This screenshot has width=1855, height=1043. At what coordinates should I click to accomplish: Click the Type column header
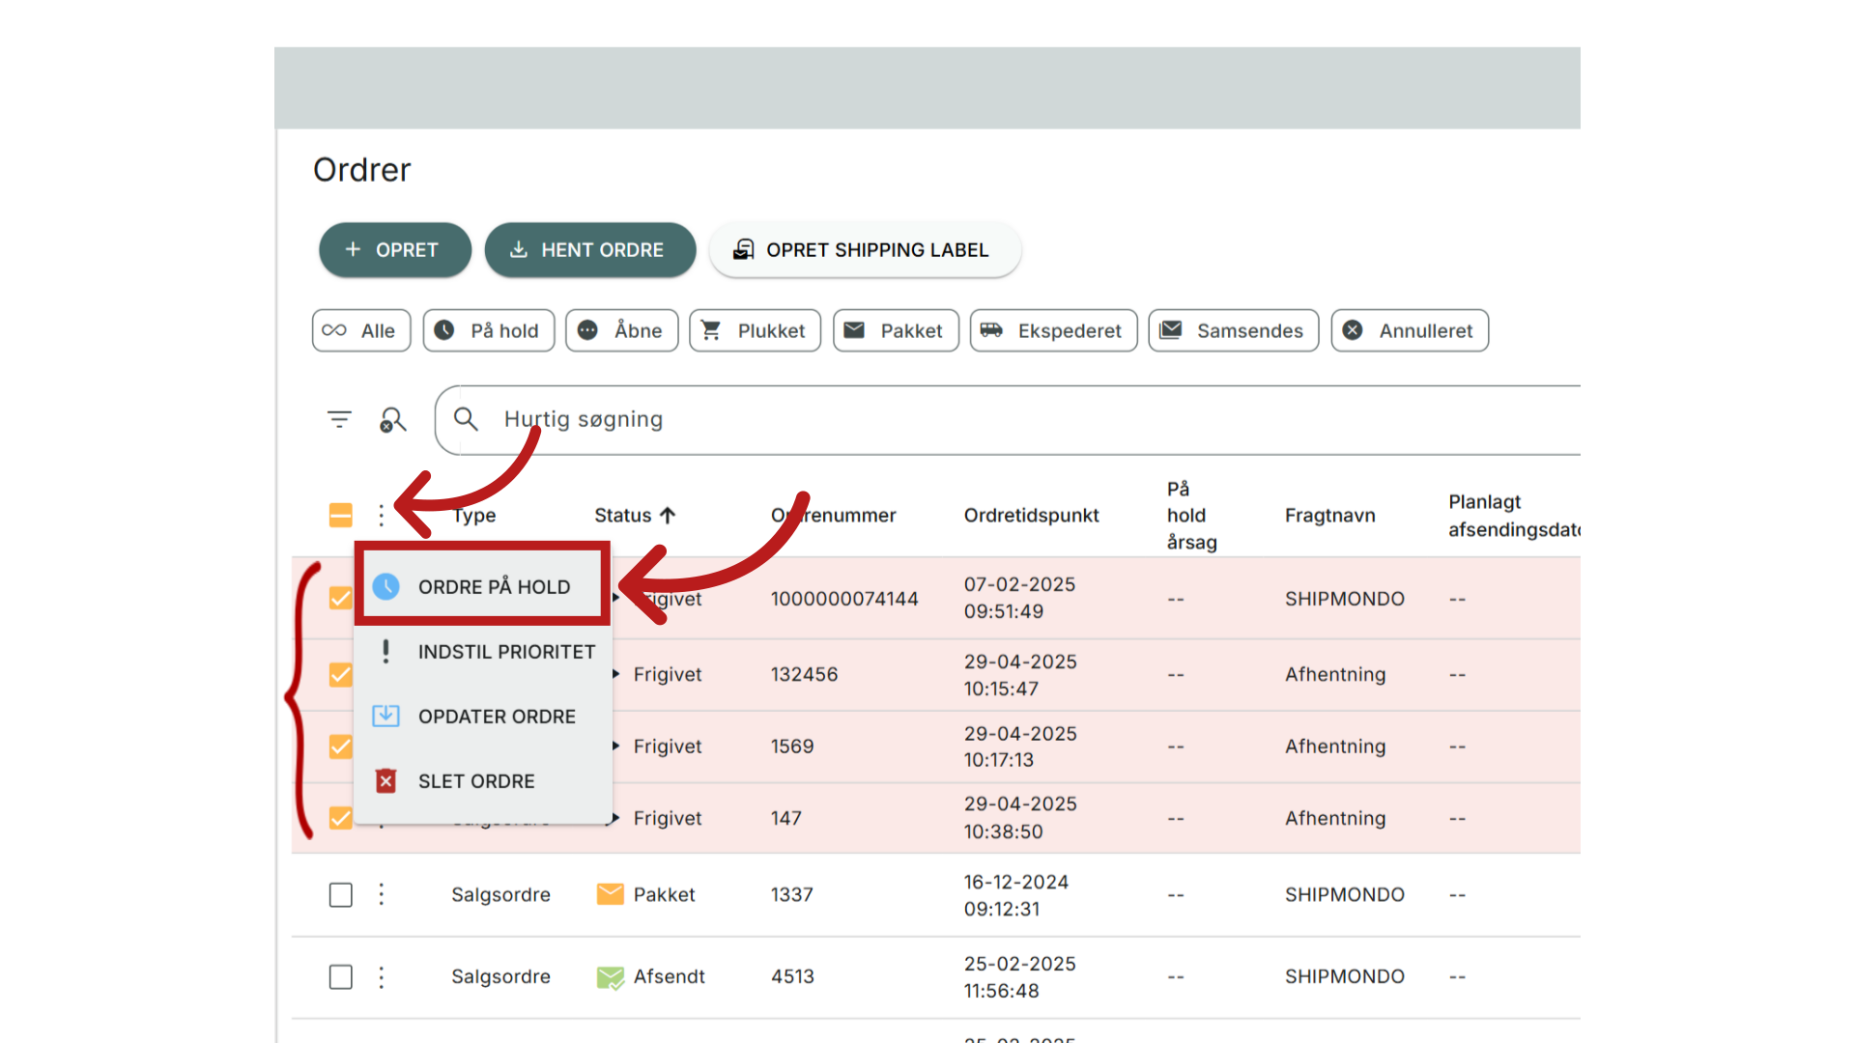click(473, 515)
